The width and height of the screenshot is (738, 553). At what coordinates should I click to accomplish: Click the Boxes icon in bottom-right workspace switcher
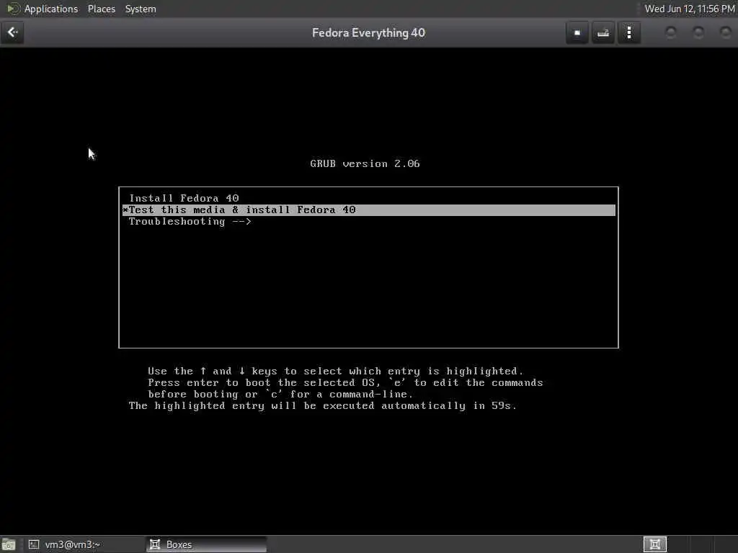click(654, 544)
